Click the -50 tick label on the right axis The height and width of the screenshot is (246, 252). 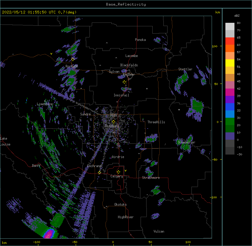coord(215,160)
